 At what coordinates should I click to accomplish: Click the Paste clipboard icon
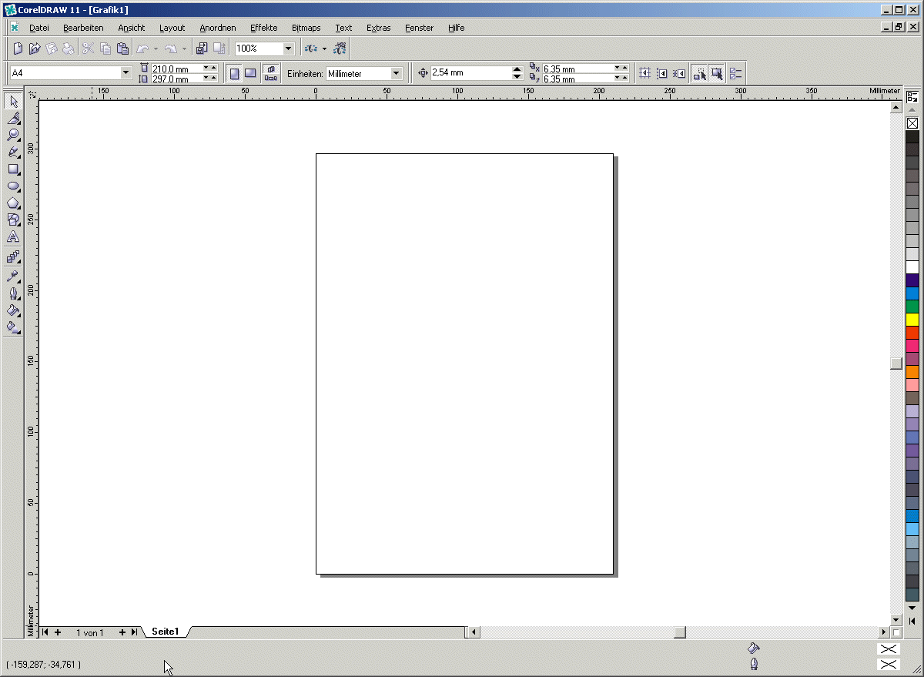(x=122, y=49)
